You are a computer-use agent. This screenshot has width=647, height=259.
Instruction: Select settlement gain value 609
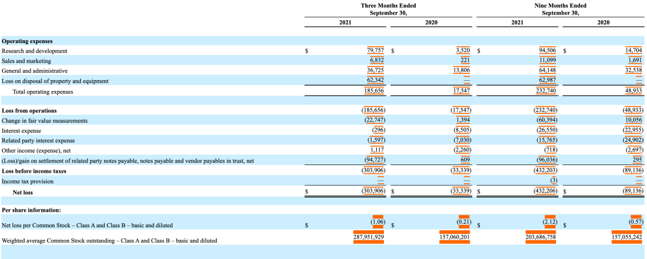[466, 161]
